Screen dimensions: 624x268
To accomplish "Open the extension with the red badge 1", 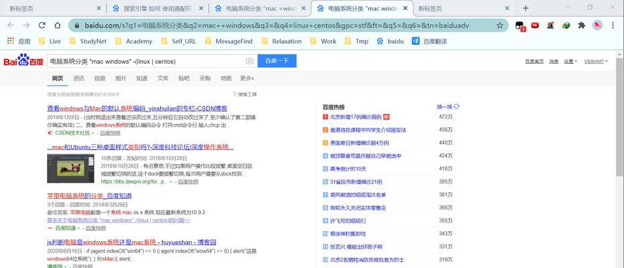I will (x=519, y=26).
